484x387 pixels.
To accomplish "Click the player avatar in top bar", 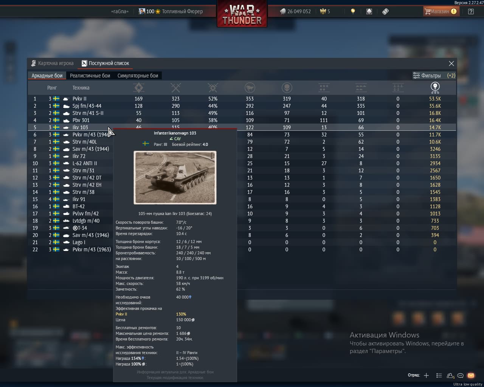I will [141, 11].
